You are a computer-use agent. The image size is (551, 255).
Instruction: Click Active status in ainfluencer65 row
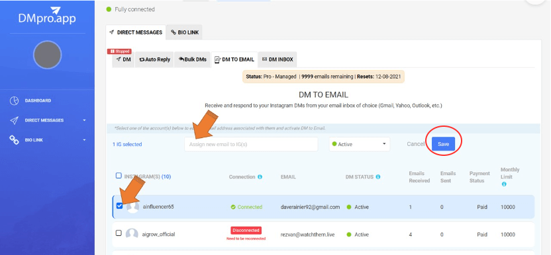358,207
